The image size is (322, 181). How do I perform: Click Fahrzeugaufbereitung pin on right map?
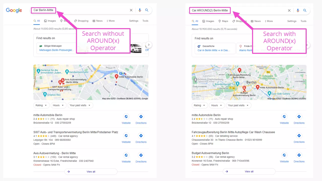[239, 70]
